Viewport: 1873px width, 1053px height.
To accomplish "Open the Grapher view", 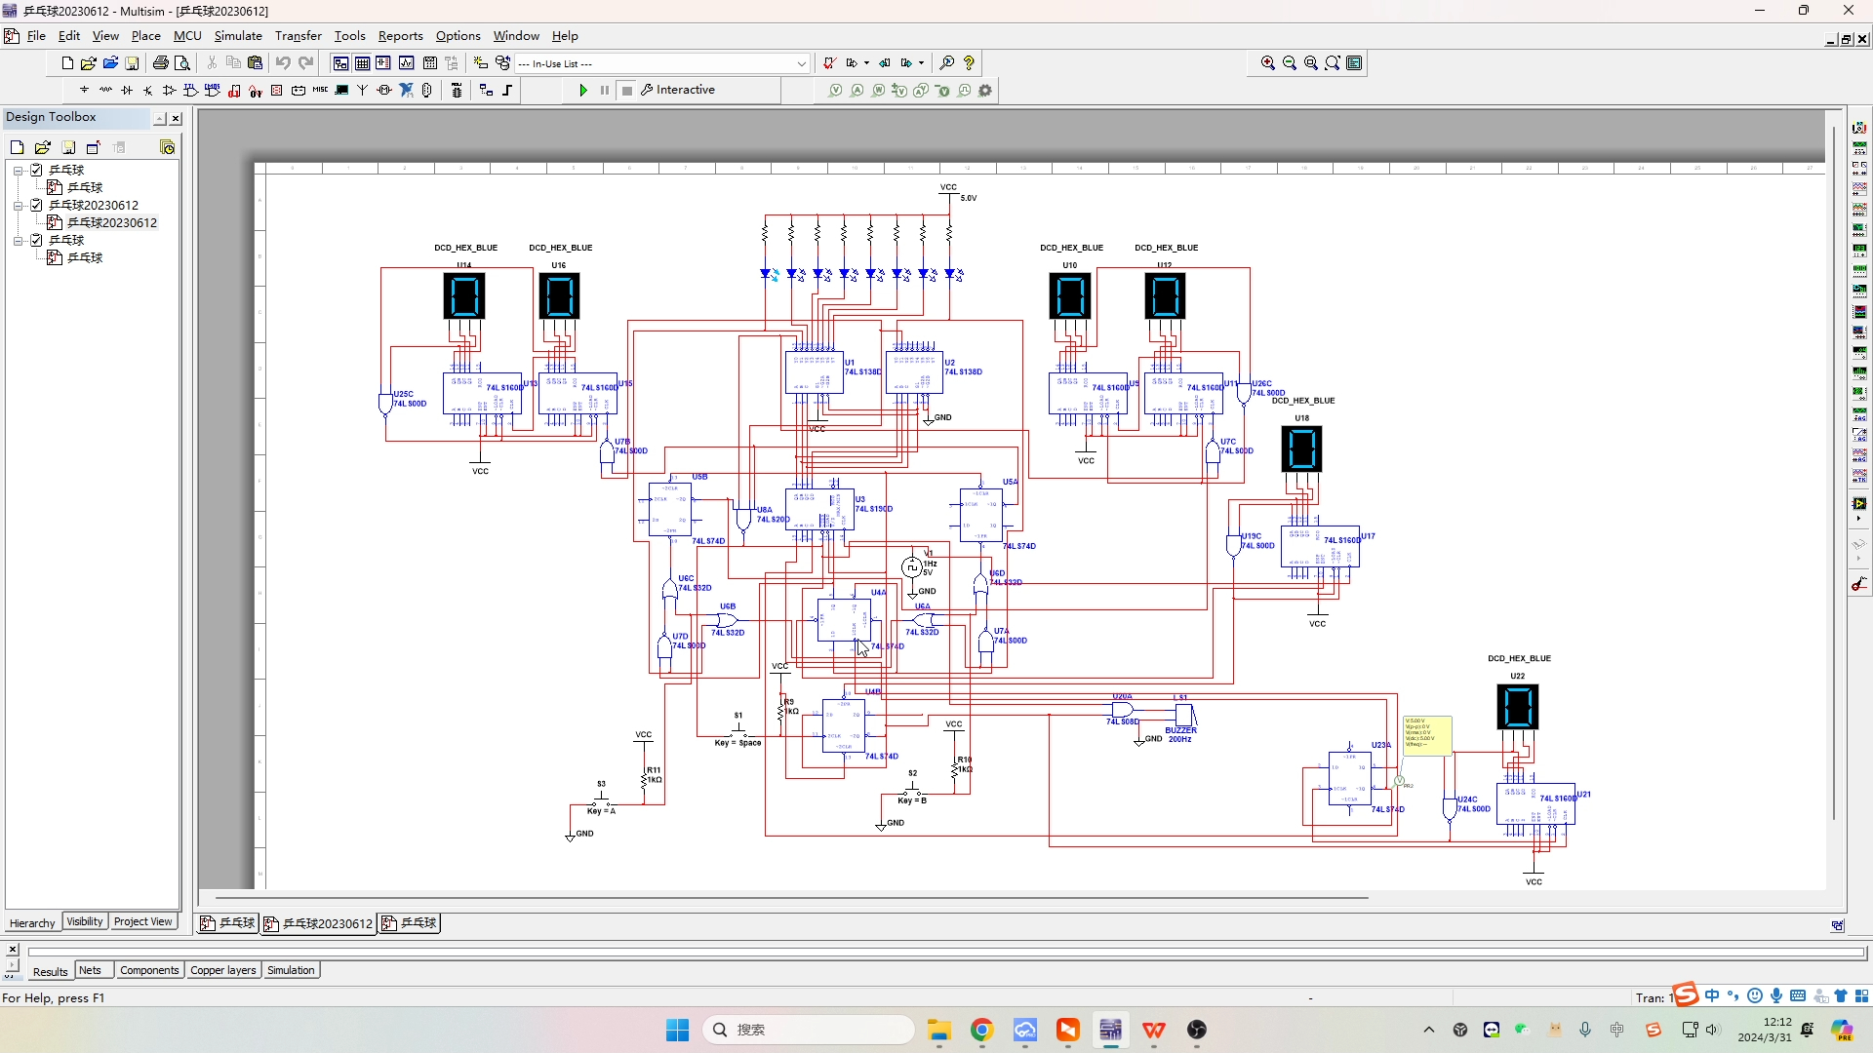I will point(406,63).
